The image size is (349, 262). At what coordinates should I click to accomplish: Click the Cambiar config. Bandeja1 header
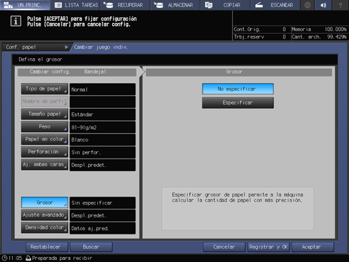point(77,72)
